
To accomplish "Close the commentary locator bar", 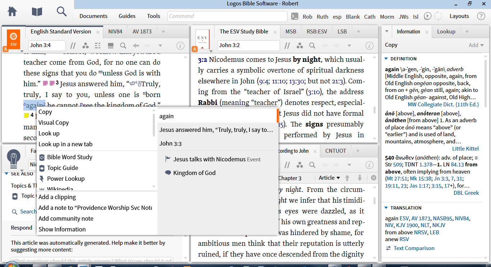I will (373, 178).
